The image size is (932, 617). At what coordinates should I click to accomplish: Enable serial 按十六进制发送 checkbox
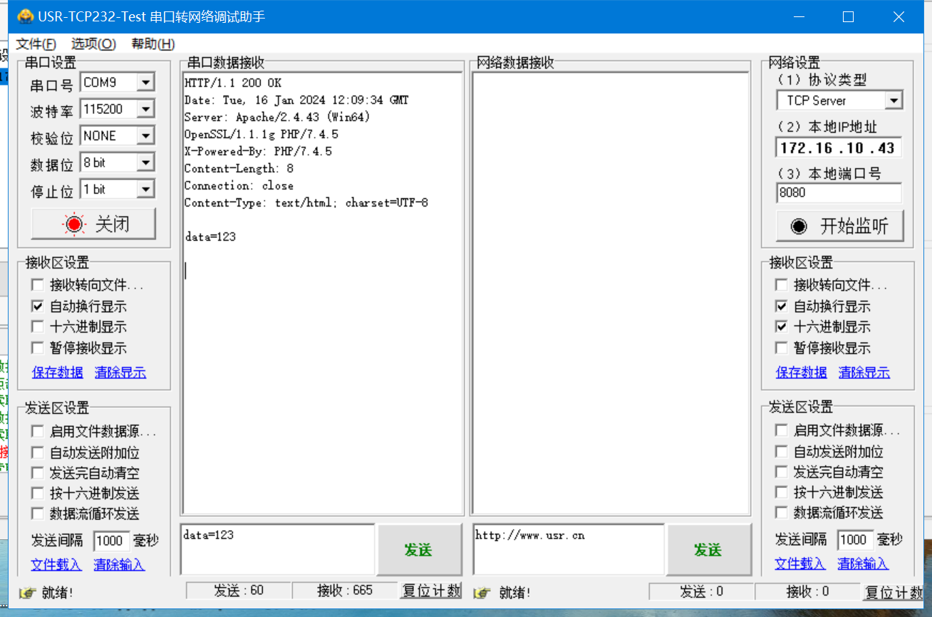coord(38,493)
